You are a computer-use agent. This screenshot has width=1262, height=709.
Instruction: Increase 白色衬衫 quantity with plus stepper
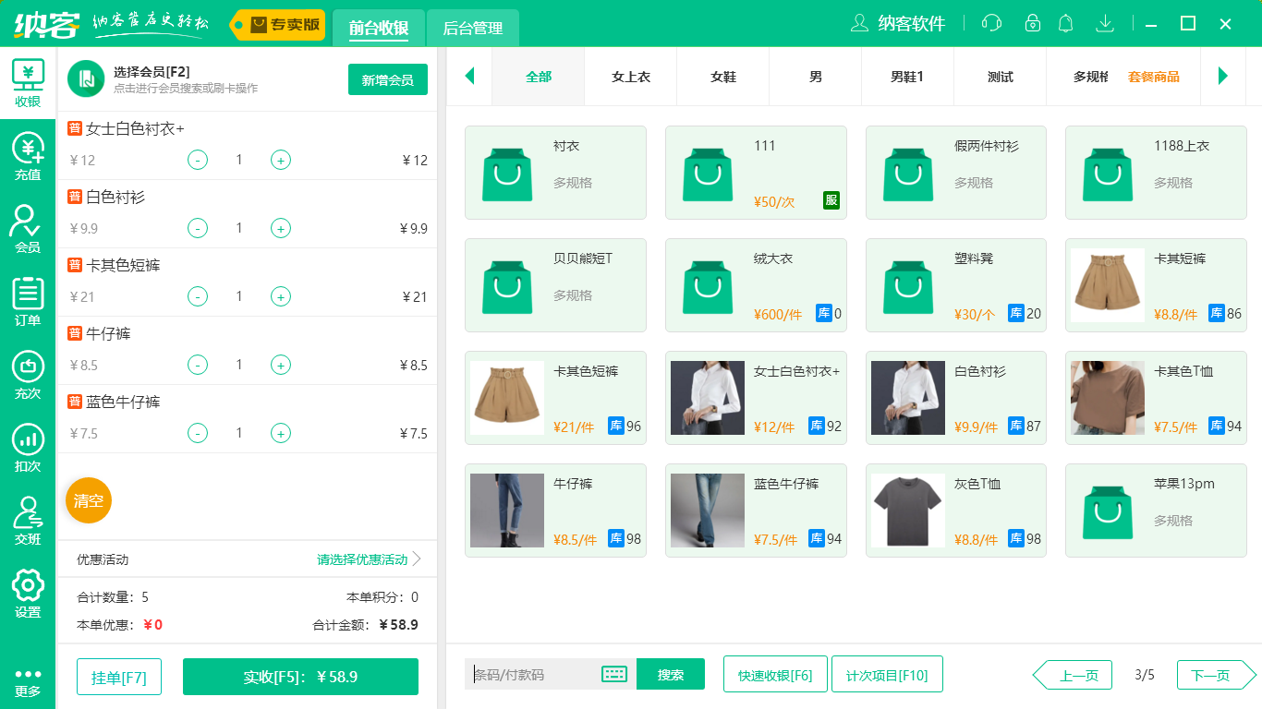click(x=281, y=228)
